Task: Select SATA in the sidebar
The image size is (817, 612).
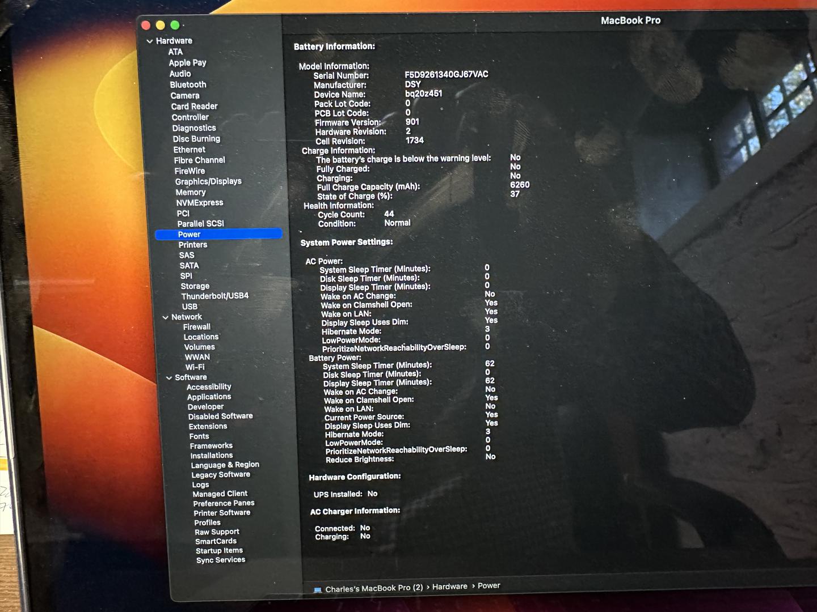Action: pos(189,266)
